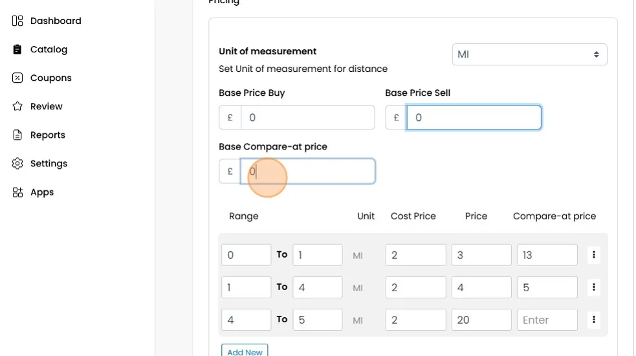The image size is (636, 356).
Task: Click the Compare-at price column header
Action: (x=554, y=216)
